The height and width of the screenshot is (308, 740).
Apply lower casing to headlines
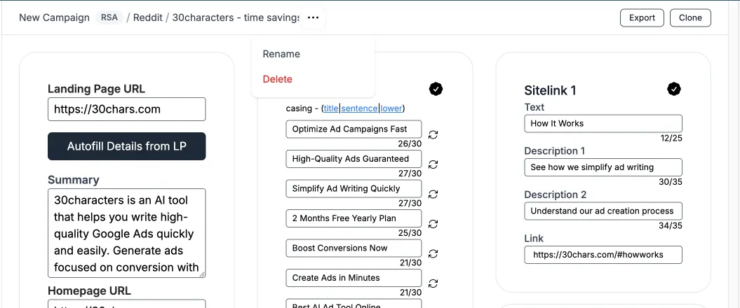click(391, 108)
